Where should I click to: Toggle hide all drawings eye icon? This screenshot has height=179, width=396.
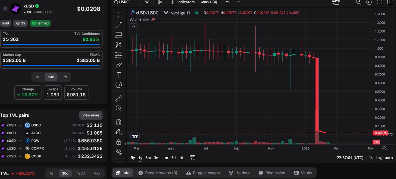click(x=119, y=151)
